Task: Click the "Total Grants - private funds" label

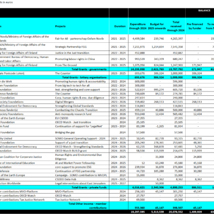Action: coord(89,187)
